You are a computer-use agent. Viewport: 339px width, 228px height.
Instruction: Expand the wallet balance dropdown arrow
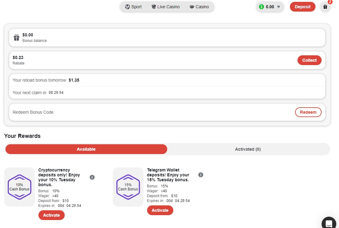pos(278,7)
